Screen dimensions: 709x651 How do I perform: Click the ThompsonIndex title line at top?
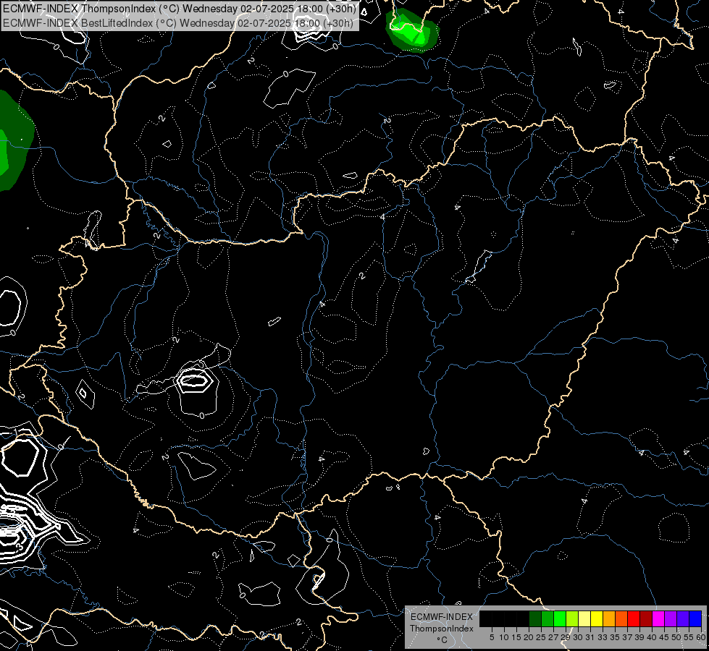180,9
